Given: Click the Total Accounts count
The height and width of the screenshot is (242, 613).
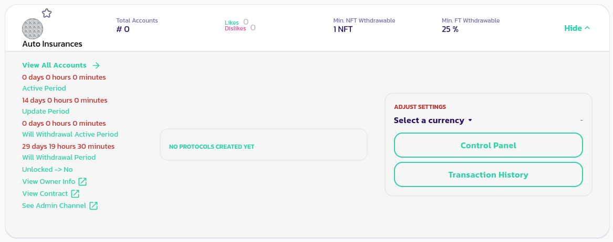Looking at the screenshot, I should click(x=123, y=29).
